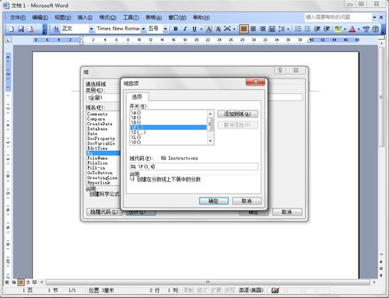The width and height of the screenshot is (389, 298).
Task: Click the align right icon
Action: (x=262, y=29)
